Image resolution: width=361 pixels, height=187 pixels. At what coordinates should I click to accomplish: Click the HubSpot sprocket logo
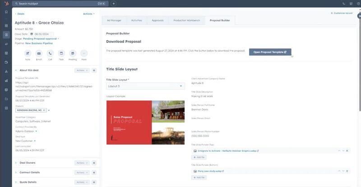6,4
